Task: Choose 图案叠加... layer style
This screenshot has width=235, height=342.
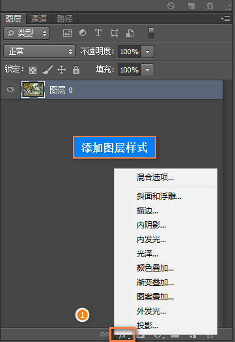Action: pyautogui.click(x=165, y=297)
